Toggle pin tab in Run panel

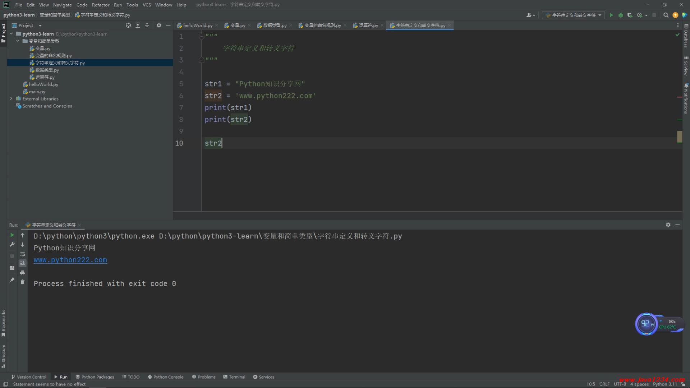[12, 280]
